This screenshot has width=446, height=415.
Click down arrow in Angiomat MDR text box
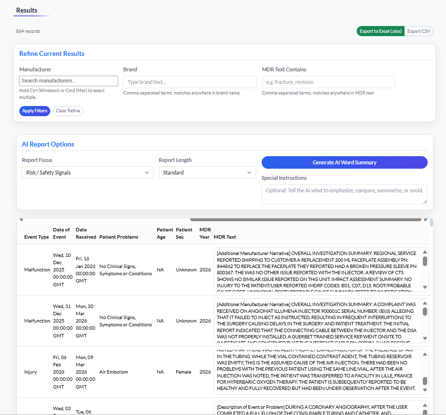pyautogui.click(x=425, y=338)
